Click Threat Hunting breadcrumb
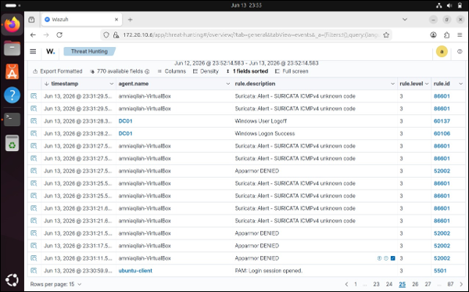The width and height of the screenshot is (469, 292). pyautogui.click(x=89, y=52)
